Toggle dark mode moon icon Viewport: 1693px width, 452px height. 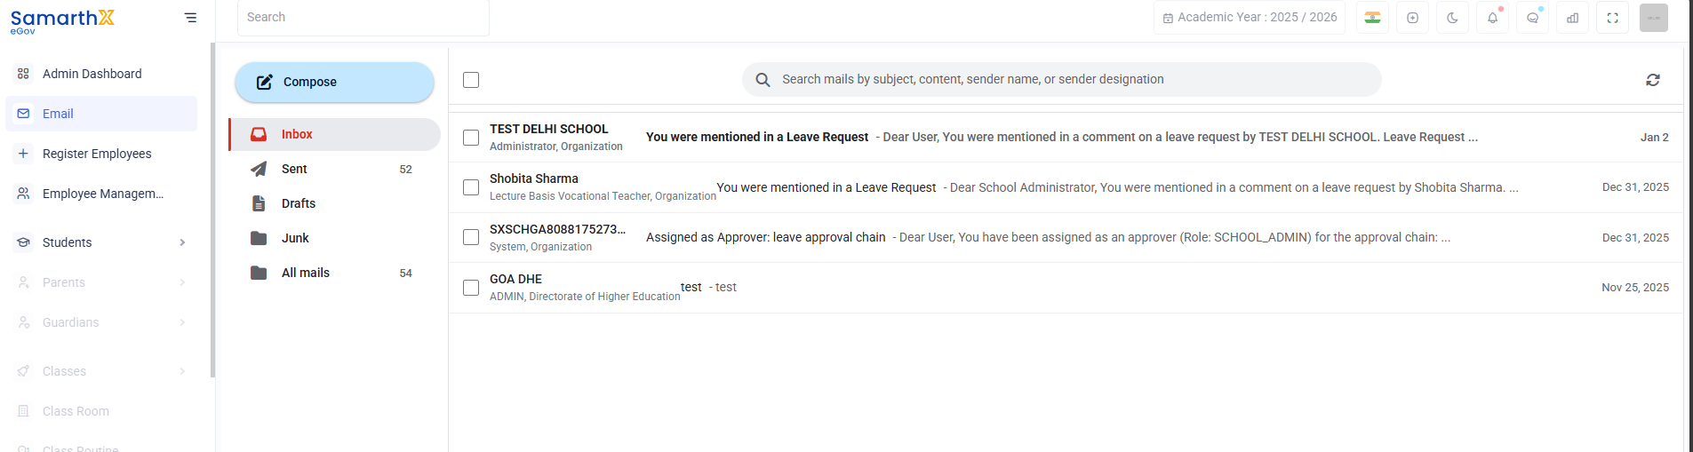click(x=1453, y=18)
